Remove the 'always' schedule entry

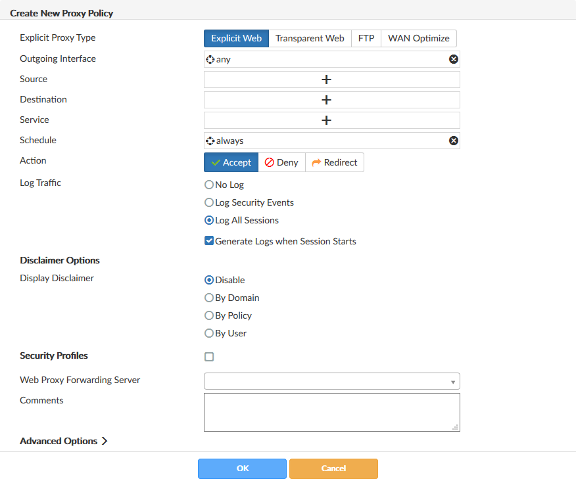point(453,141)
